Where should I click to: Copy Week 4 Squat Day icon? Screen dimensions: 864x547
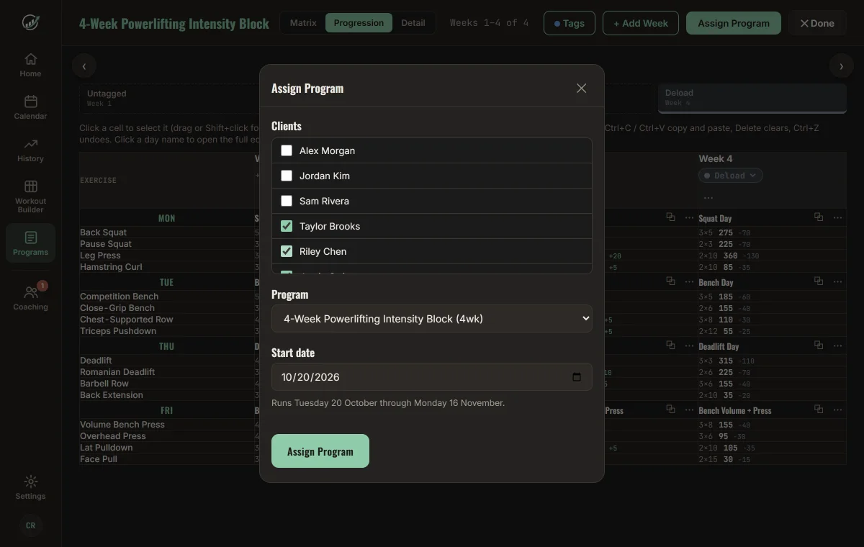point(819,217)
